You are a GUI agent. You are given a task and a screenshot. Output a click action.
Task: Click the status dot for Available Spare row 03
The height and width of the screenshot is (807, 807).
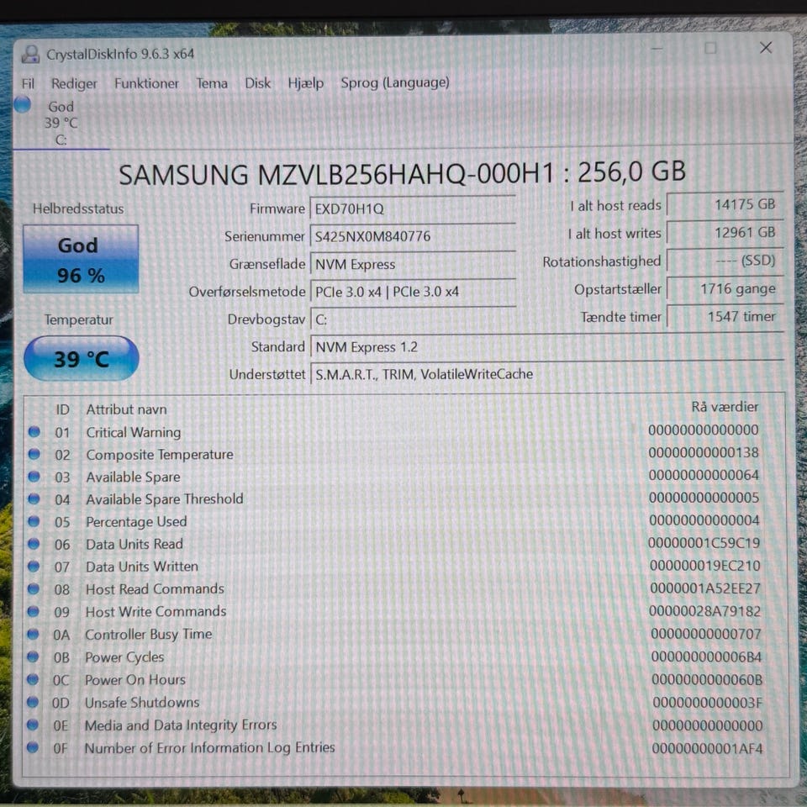click(x=34, y=477)
